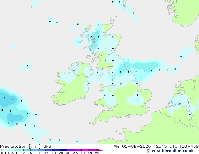
Task: Click the '0.1' legend scale label
Action: pyautogui.click(x=3, y=153)
